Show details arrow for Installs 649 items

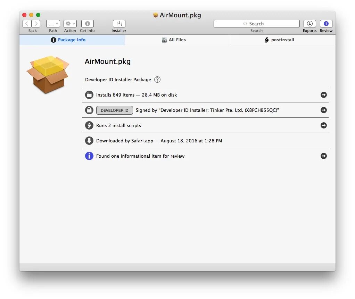(324, 95)
